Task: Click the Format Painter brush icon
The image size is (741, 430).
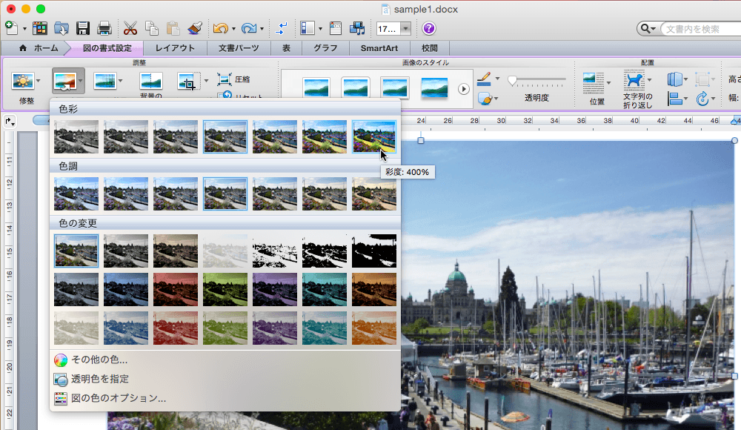Action: click(196, 29)
